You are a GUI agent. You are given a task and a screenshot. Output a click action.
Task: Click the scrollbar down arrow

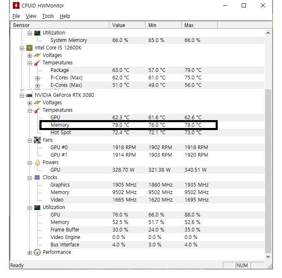(x=268, y=256)
